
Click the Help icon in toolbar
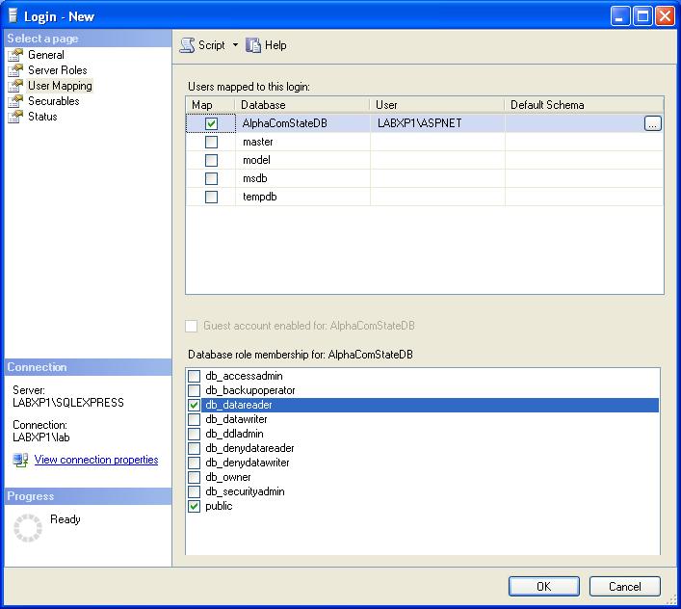point(254,45)
